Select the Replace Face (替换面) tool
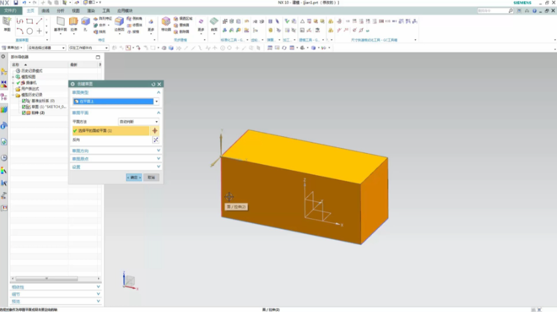 [x=182, y=25]
